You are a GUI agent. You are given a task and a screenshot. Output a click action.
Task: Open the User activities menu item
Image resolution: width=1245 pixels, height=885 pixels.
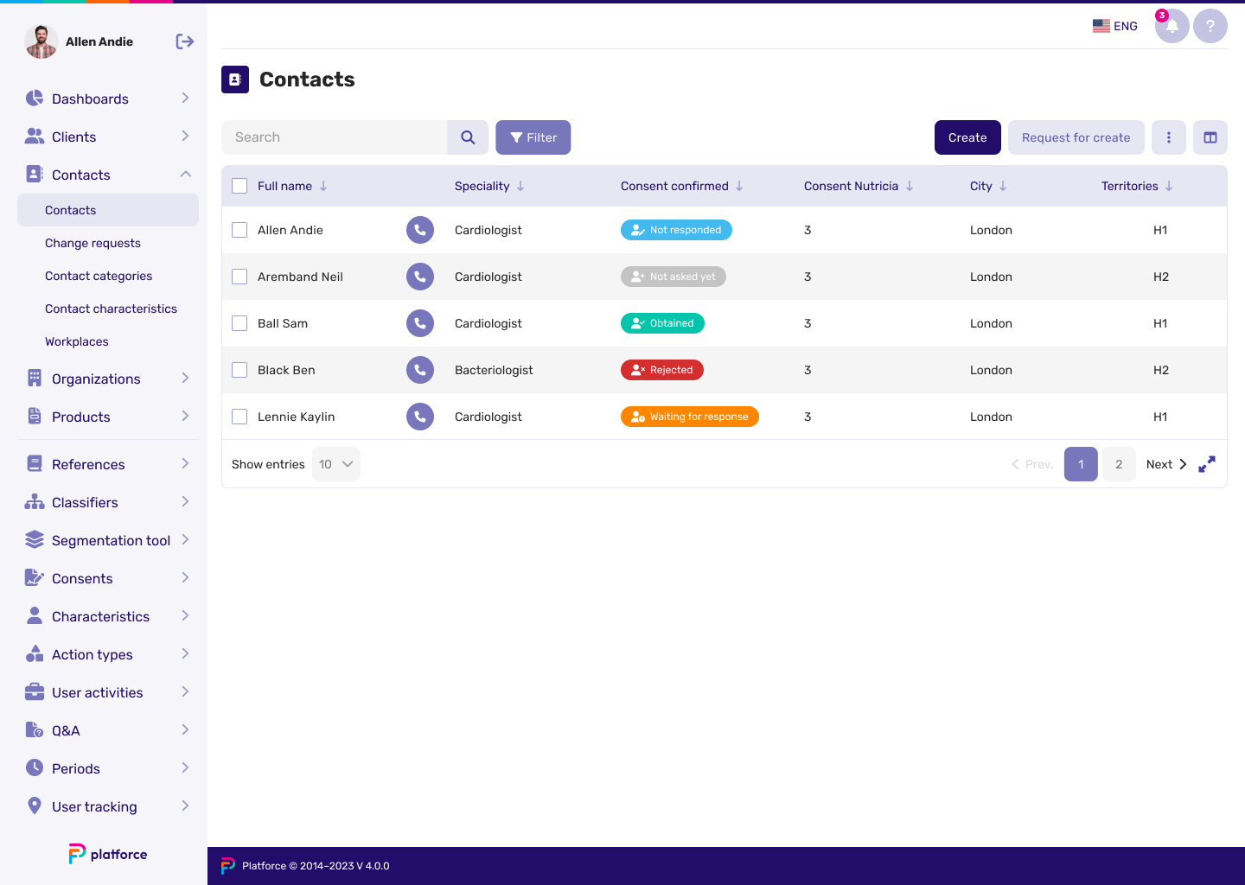pyautogui.click(x=108, y=692)
